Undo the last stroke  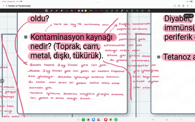click(96, 11)
